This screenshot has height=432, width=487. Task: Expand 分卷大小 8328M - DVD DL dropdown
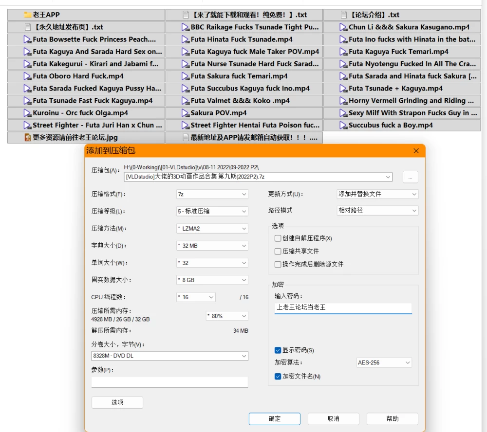pos(169,356)
